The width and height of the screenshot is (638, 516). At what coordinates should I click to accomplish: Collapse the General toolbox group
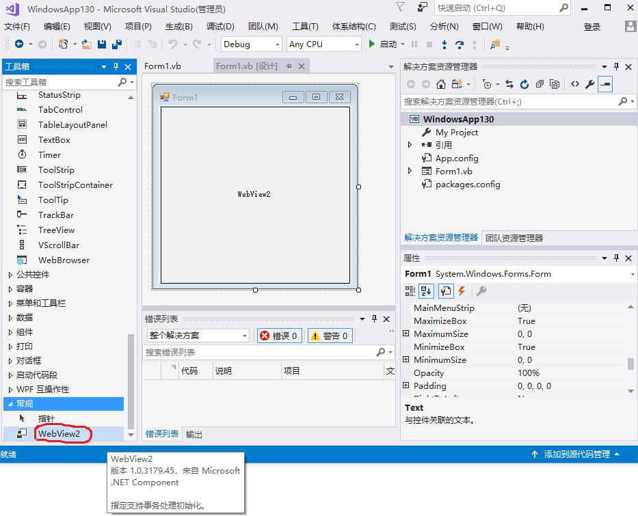(10, 404)
